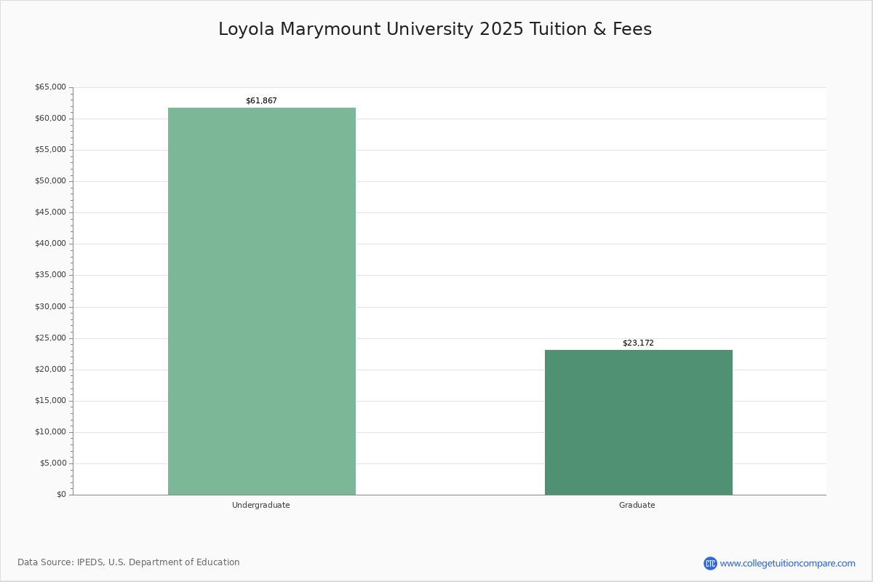This screenshot has width=873, height=582.
Task: Select the Graduate tuition bar
Action: pos(638,422)
